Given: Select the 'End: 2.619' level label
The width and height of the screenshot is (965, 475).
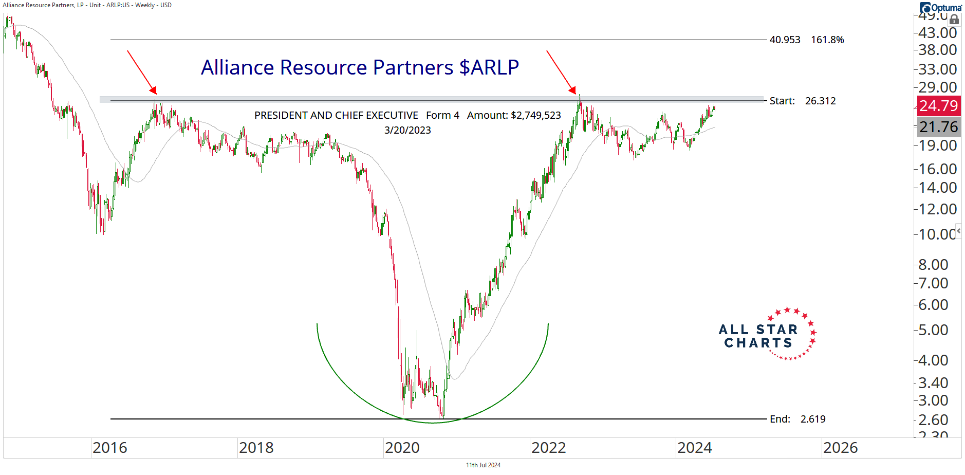Looking at the screenshot, I should tap(797, 419).
